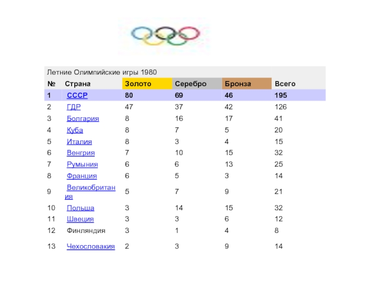Click the Куба link

tap(75, 130)
